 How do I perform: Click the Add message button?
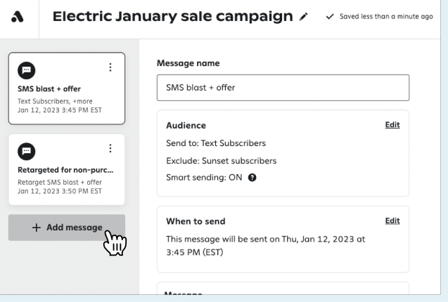67,228
